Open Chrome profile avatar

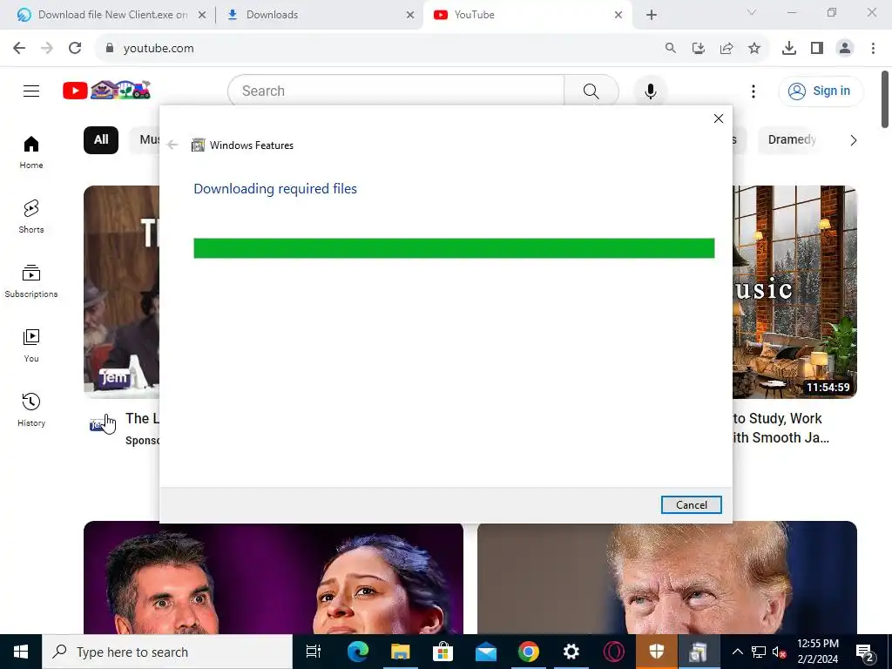(x=845, y=49)
